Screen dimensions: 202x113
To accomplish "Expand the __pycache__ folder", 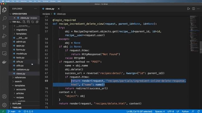I will [x=23, y=26].
